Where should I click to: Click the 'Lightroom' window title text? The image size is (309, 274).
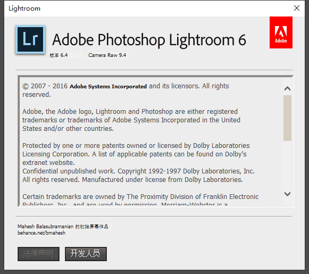pyautogui.click(x=24, y=9)
